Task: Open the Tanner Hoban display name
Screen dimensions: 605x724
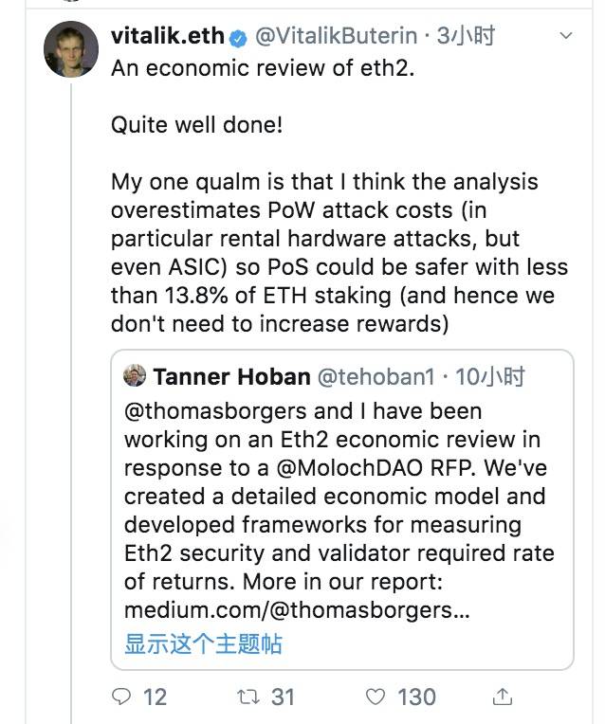Action: click(231, 377)
